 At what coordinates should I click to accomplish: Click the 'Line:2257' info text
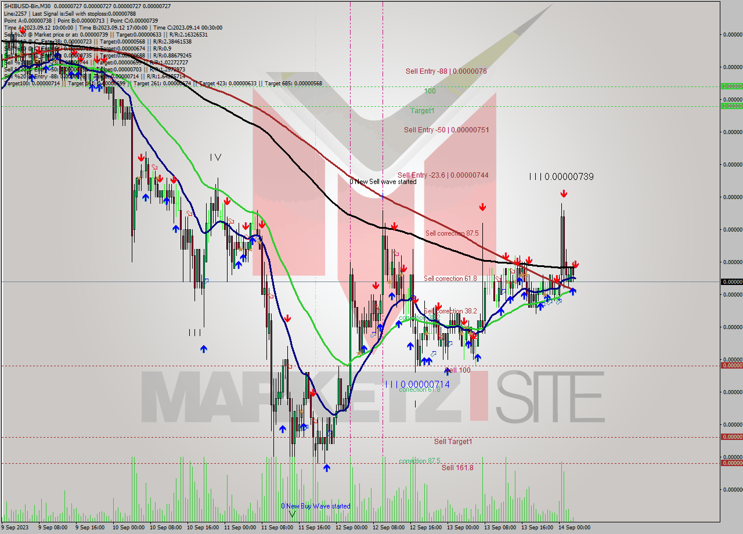(x=15, y=13)
